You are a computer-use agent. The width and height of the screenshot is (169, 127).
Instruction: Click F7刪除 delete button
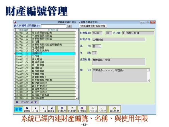point(82,109)
